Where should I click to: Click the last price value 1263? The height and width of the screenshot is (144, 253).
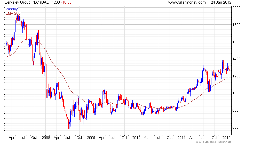(x=56, y=2)
